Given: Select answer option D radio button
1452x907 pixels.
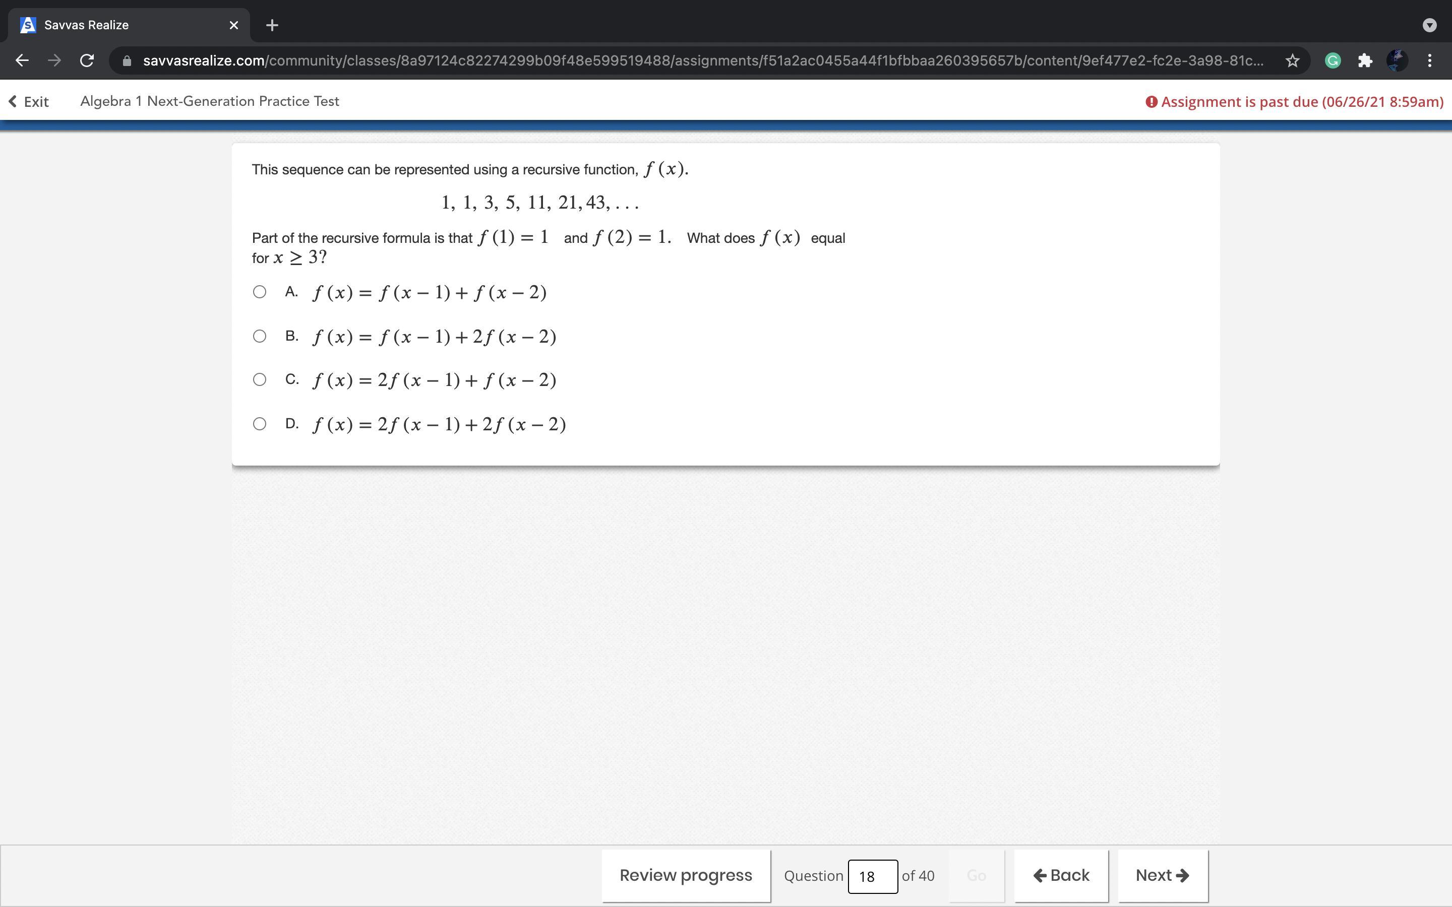Looking at the screenshot, I should pyautogui.click(x=259, y=424).
